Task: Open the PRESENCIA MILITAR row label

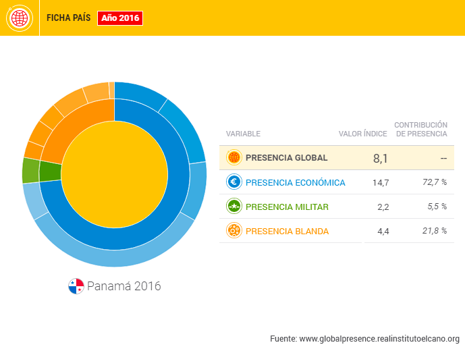Action: tap(287, 207)
